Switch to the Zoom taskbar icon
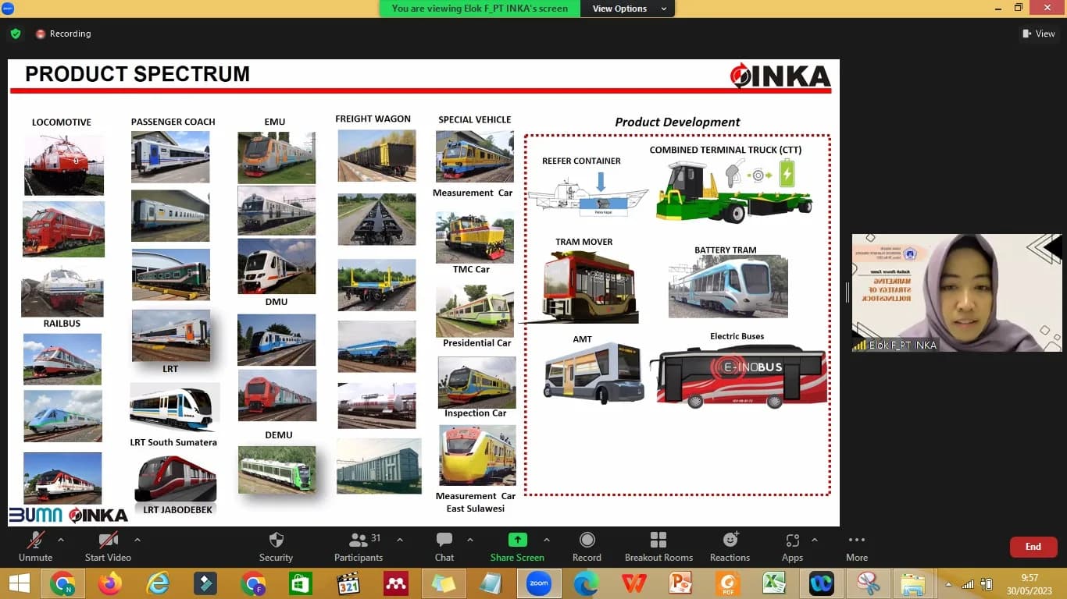This screenshot has width=1067, height=599. pos(538,583)
